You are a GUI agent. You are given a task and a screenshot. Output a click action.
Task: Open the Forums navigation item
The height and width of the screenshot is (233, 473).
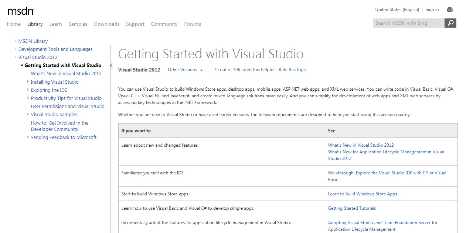point(193,24)
